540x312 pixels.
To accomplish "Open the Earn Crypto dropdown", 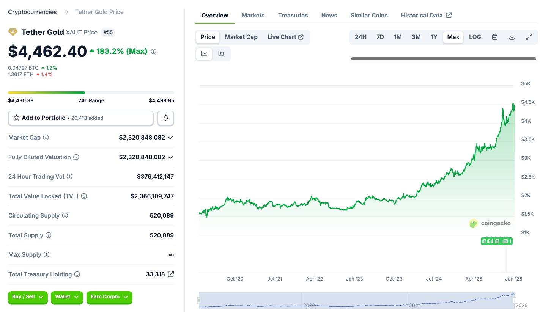I will point(109,297).
